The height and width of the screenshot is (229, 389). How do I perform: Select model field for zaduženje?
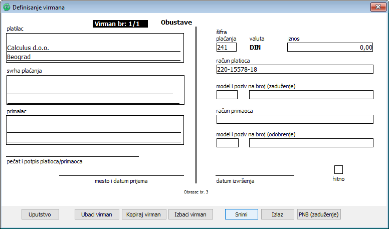click(x=227, y=95)
